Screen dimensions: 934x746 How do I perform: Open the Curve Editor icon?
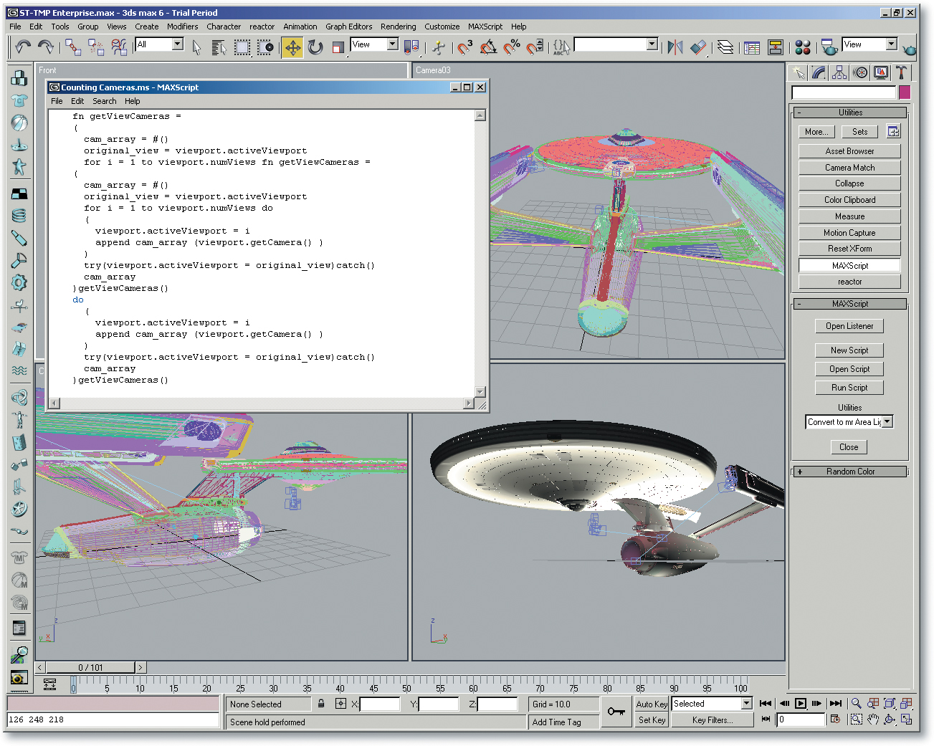pyautogui.click(x=752, y=47)
